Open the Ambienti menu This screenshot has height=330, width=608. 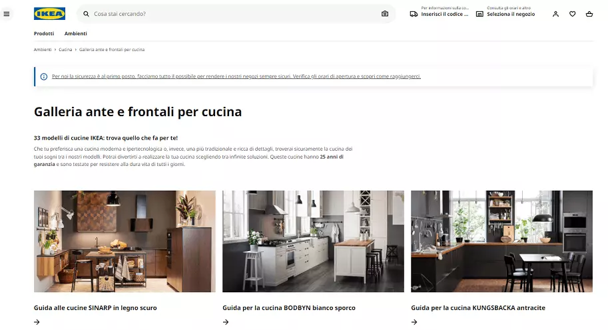coord(76,34)
